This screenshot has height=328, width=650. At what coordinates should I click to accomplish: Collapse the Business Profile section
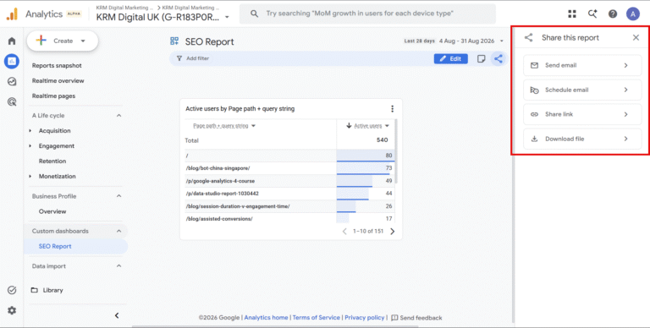click(118, 196)
